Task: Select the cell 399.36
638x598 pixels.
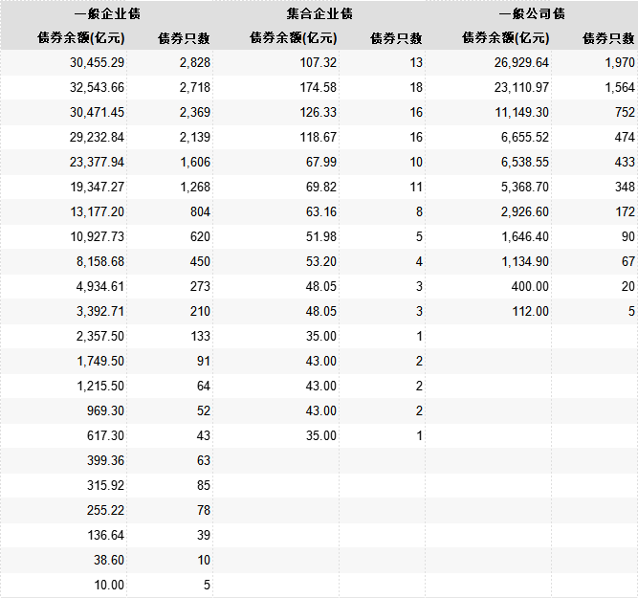Action: coord(105,460)
